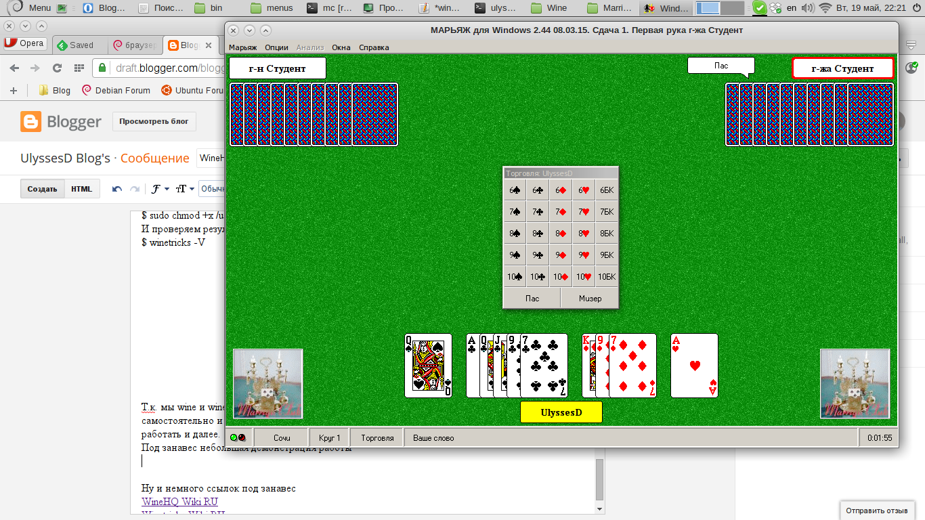925x520 pixels.
Task: Bid 9 clubs in the bidding grid
Action: 538,255
